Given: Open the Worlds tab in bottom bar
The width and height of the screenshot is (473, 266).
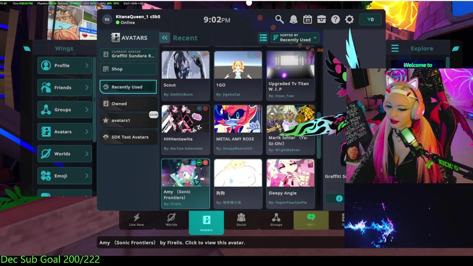Looking at the screenshot, I should (171, 220).
